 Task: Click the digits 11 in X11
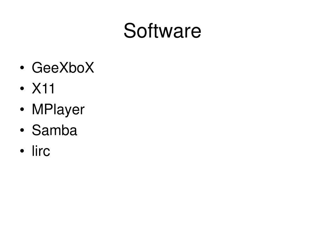coord(49,89)
